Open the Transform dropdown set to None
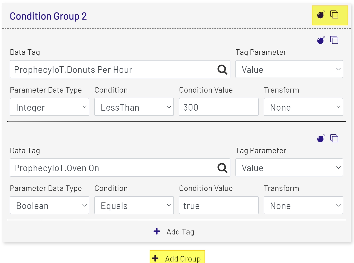354x263 pixels. 303,107
